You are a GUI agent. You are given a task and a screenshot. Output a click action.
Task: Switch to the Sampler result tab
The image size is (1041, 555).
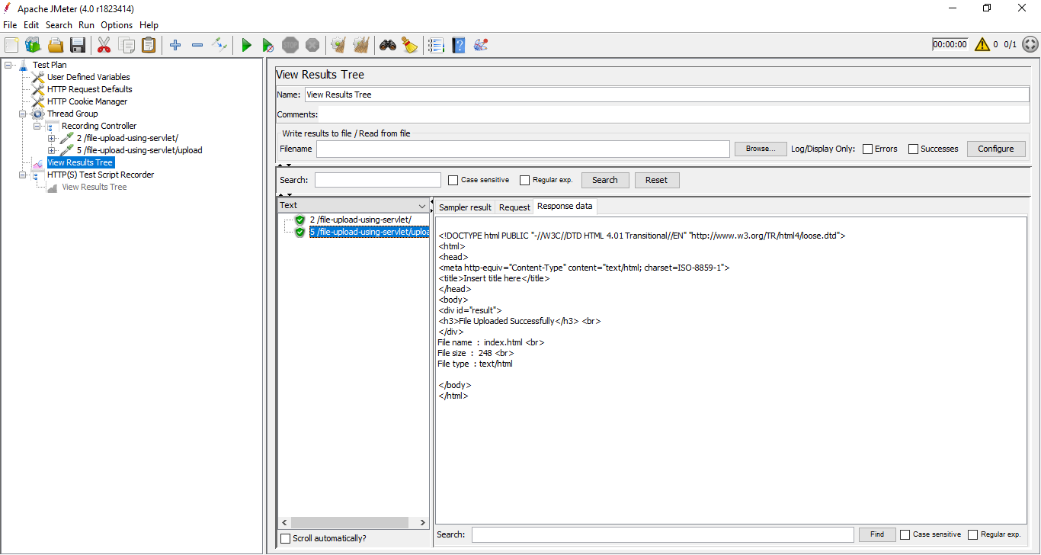pos(465,207)
